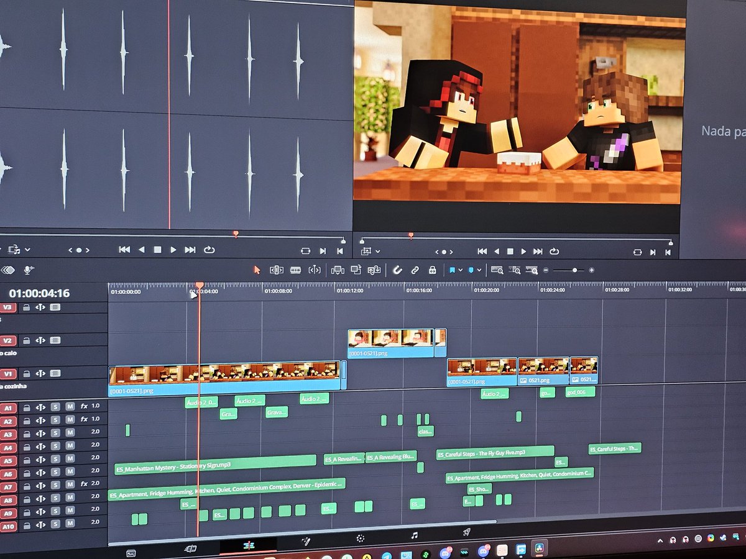Click Match Frame icon in timeline viewer
The width and height of the screenshot is (746, 559).
(x=637, y=252)
